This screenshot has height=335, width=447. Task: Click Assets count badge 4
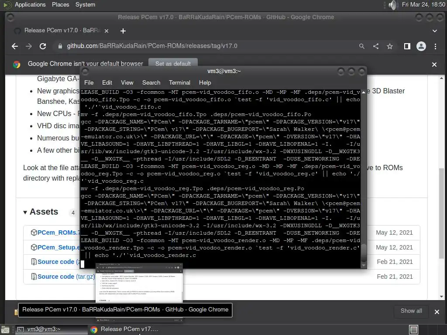73,213
